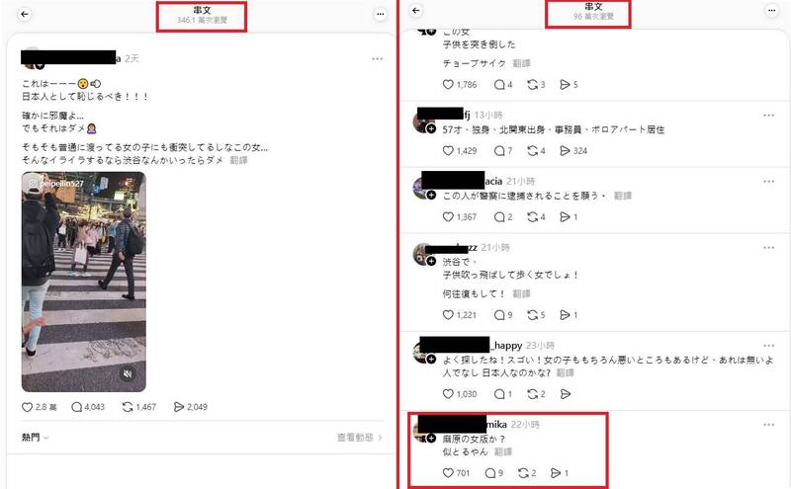Open the 4,043 comments on main post
Image resolution: width=791 pixels, height=489 pixels.
[x=88, y=407]
